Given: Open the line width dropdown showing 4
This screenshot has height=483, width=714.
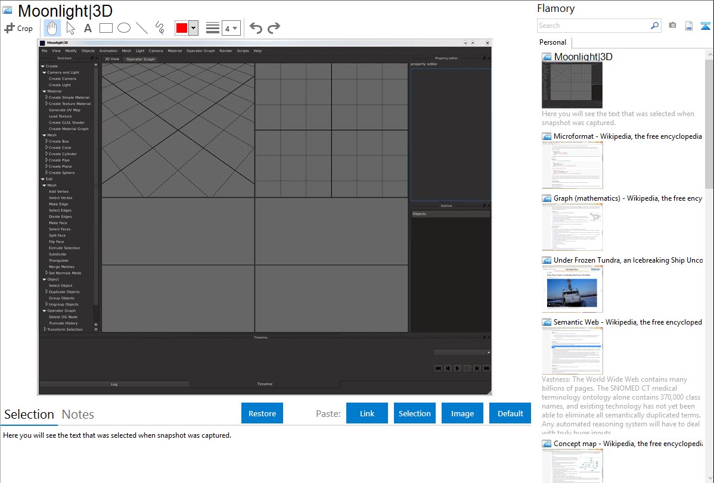Looking at the screenshot, I should (x=231, y=28).
